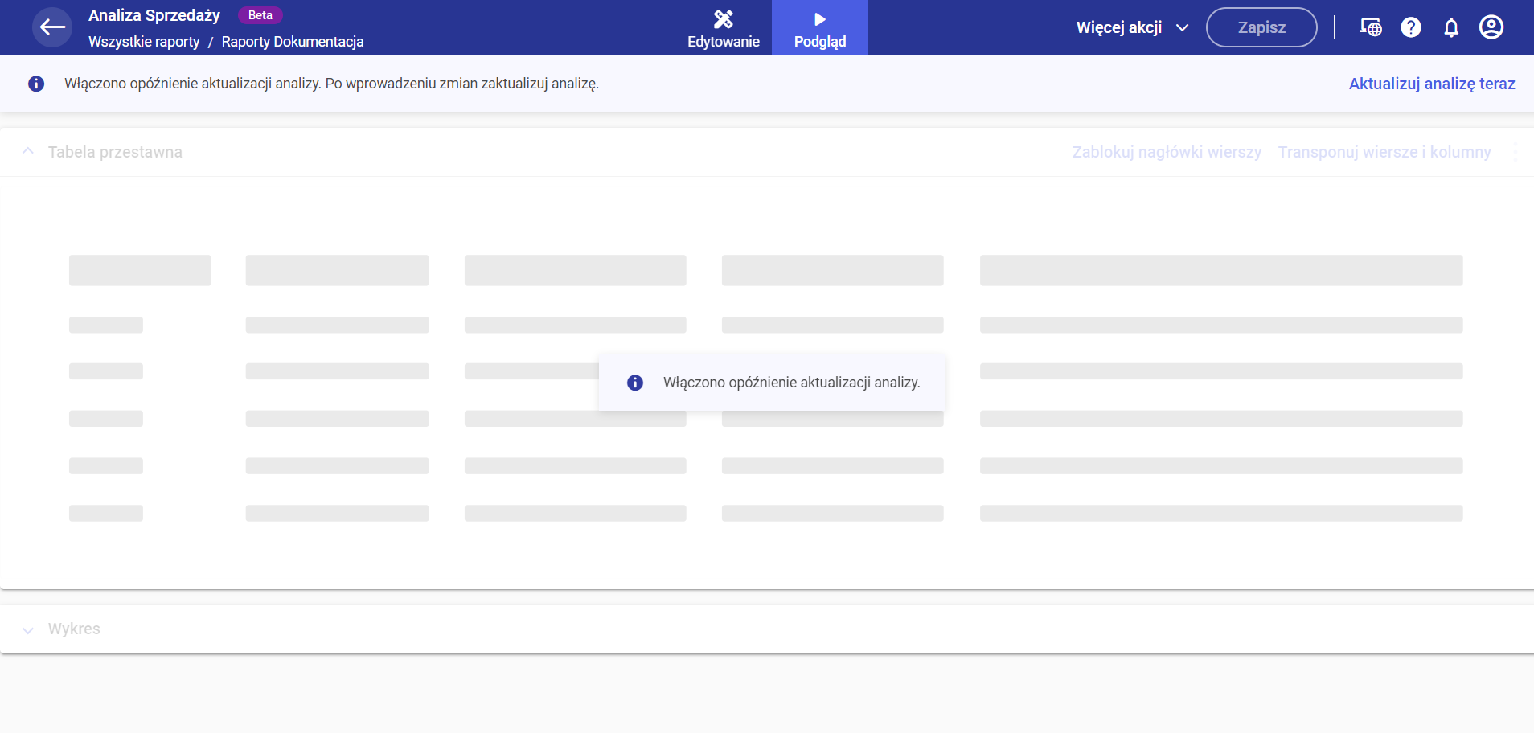Screen dimensions: 1534x733
Task: Open Raporty Dokumentacja breadcrumb
Action: coord(293,42)
